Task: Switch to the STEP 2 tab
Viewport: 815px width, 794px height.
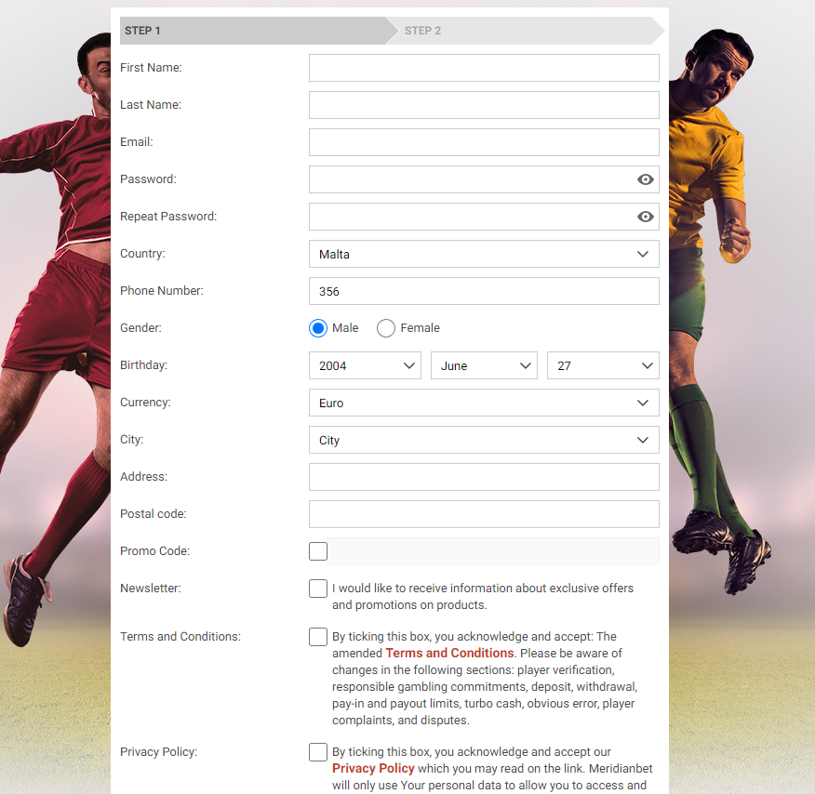Action: [423, 31]
